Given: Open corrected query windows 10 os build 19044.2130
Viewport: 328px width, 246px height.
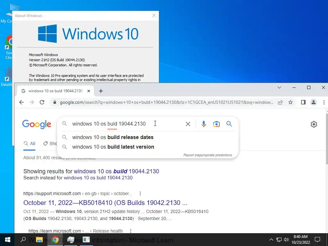Looking at the screenshot, I should coord(116,171).
